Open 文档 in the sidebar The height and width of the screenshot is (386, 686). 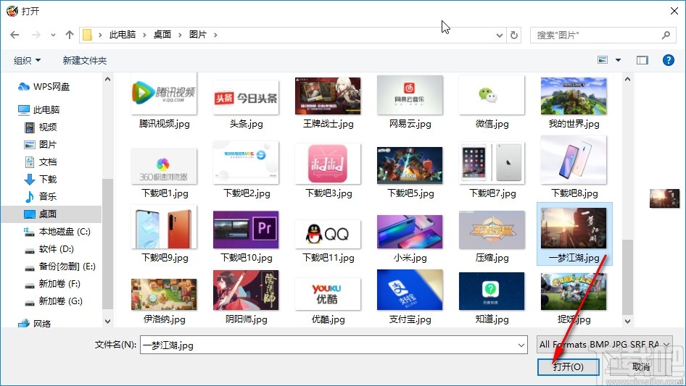point(47,162)
